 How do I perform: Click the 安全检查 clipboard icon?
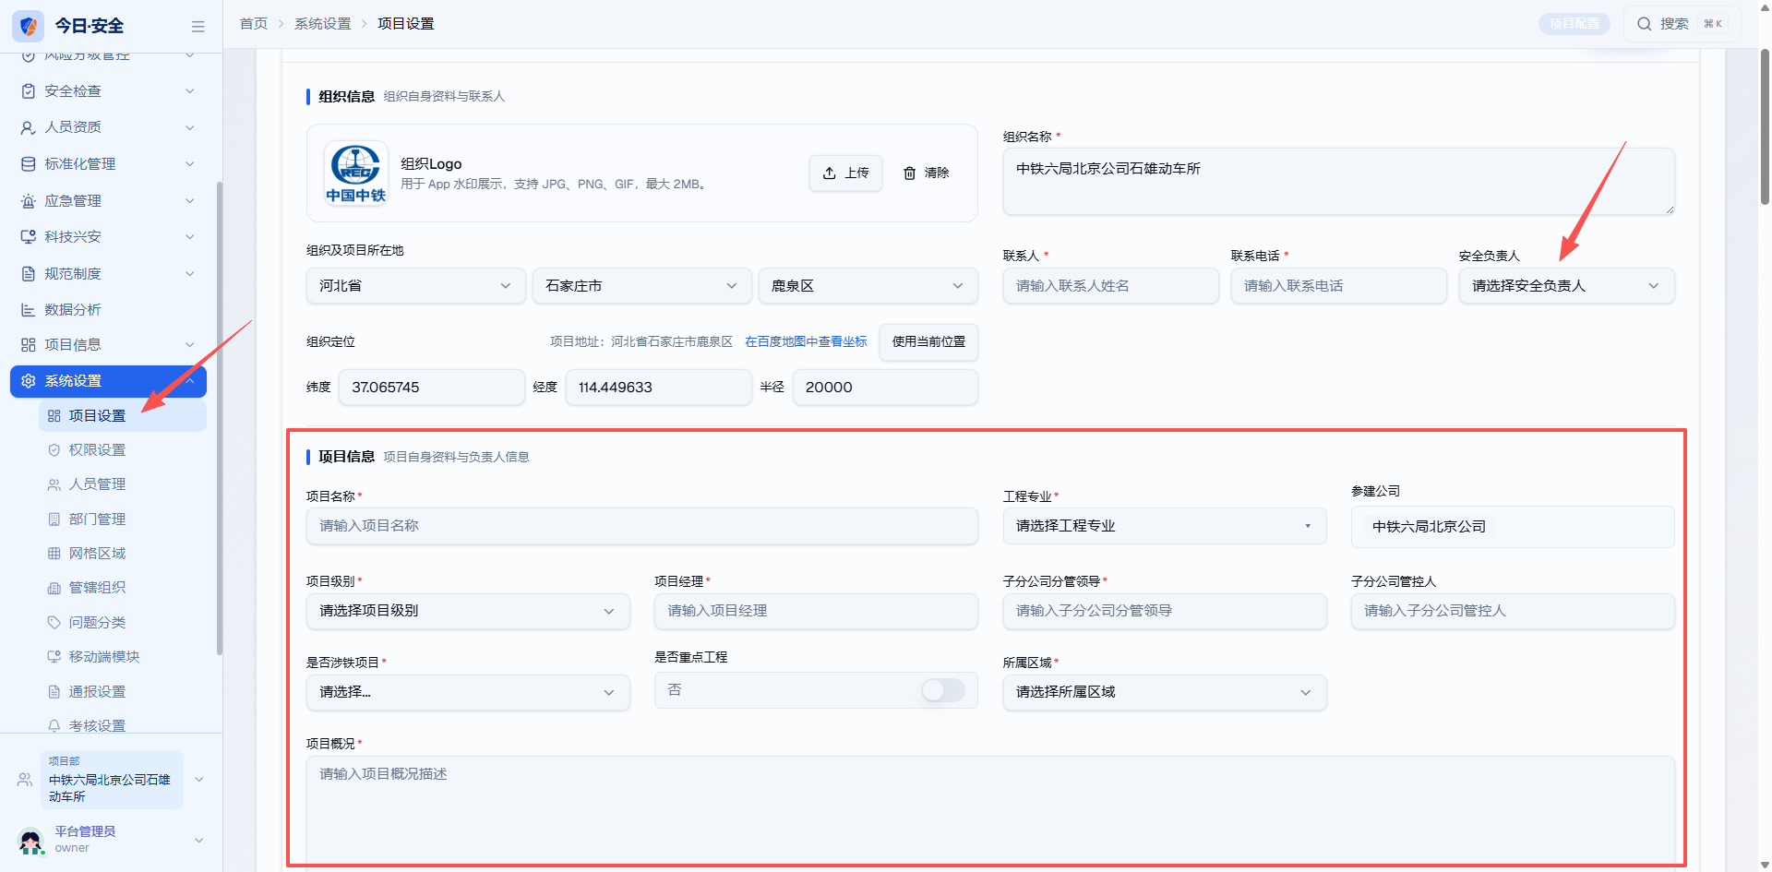(29, 91)
